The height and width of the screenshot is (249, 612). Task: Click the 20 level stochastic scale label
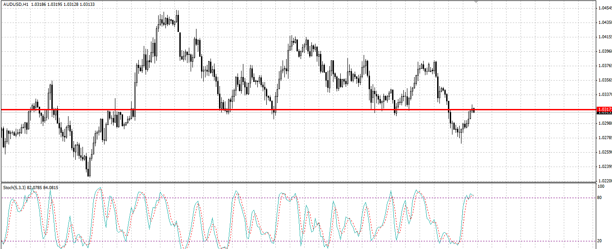point(600,241)
